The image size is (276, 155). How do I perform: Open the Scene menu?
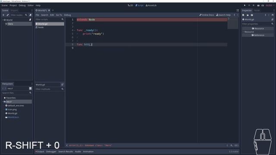point(4,6)
